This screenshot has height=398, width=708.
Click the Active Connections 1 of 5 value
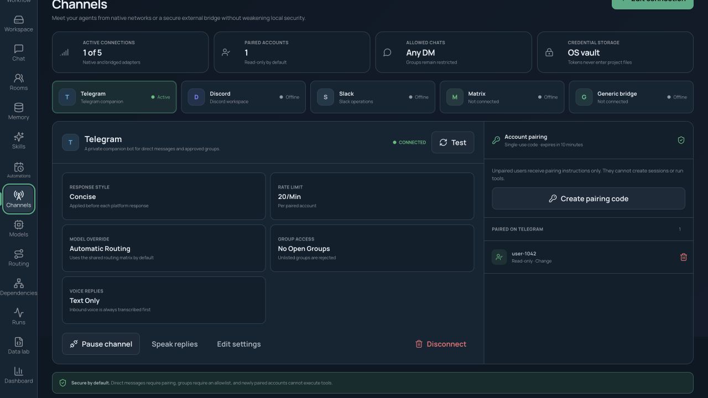tap(92, 53)
